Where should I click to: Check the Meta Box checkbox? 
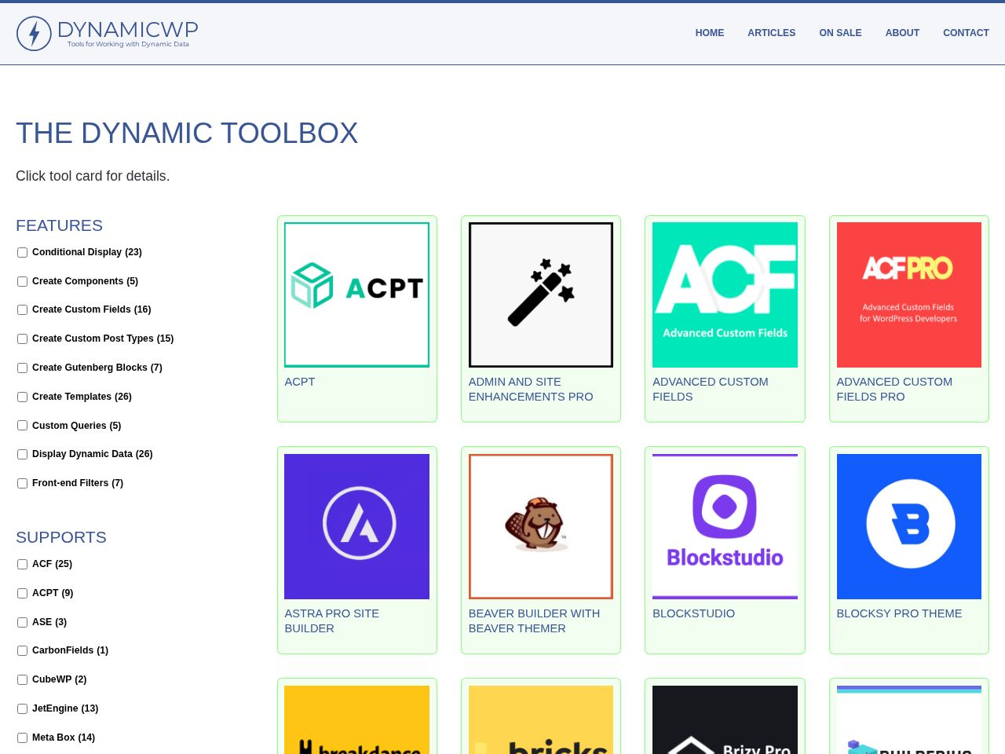coord(22,738)
